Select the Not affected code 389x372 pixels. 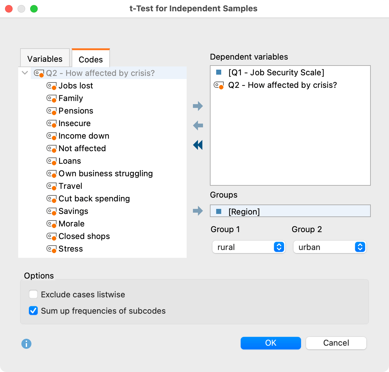pos(82,148)
